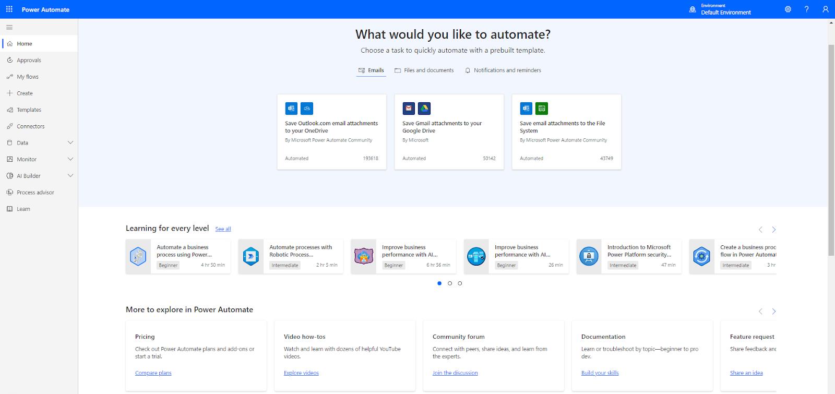The height and width of the screenshot is (394, 835).
Task: Click the Environment globe icon
Action: (x=693, y=9)
